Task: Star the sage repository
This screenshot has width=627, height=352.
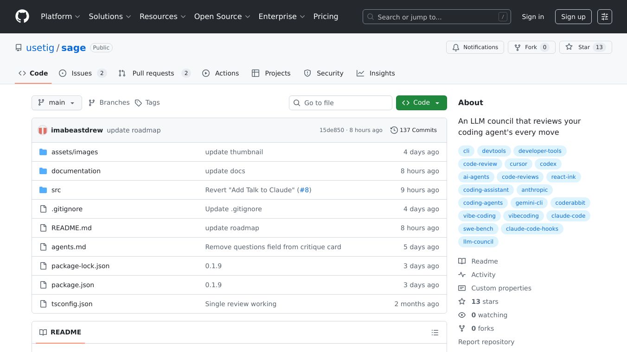Action: coord(585,47)
